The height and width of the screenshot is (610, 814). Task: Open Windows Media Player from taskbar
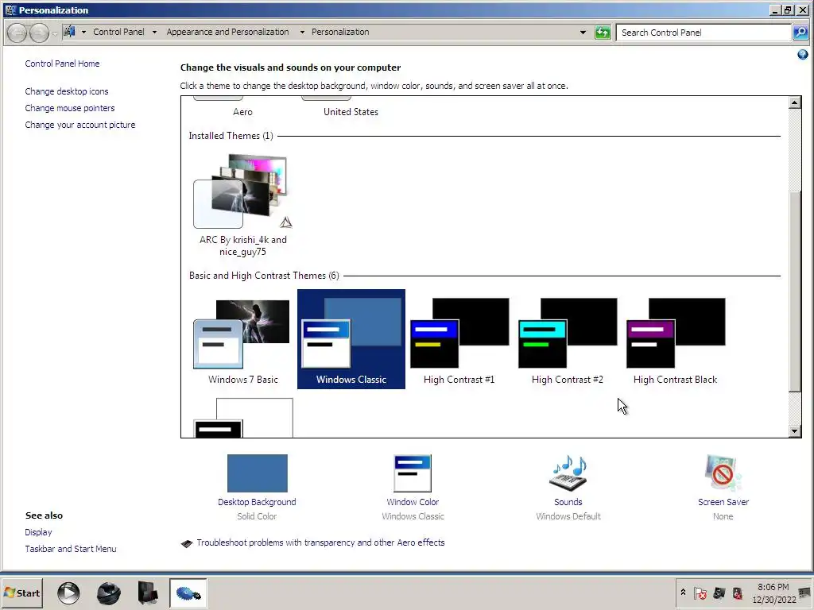click(68, 593)
